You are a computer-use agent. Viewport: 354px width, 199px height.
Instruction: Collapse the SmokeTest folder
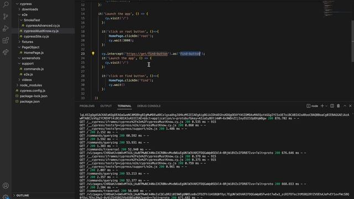point(21,20)
